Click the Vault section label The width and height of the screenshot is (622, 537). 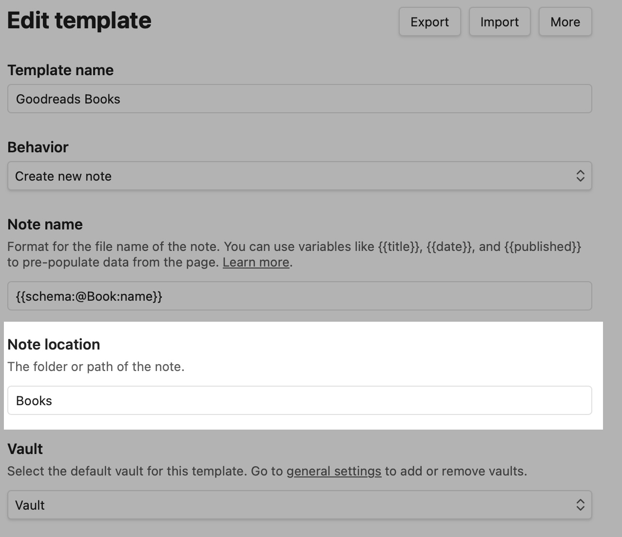pos(25,449)
